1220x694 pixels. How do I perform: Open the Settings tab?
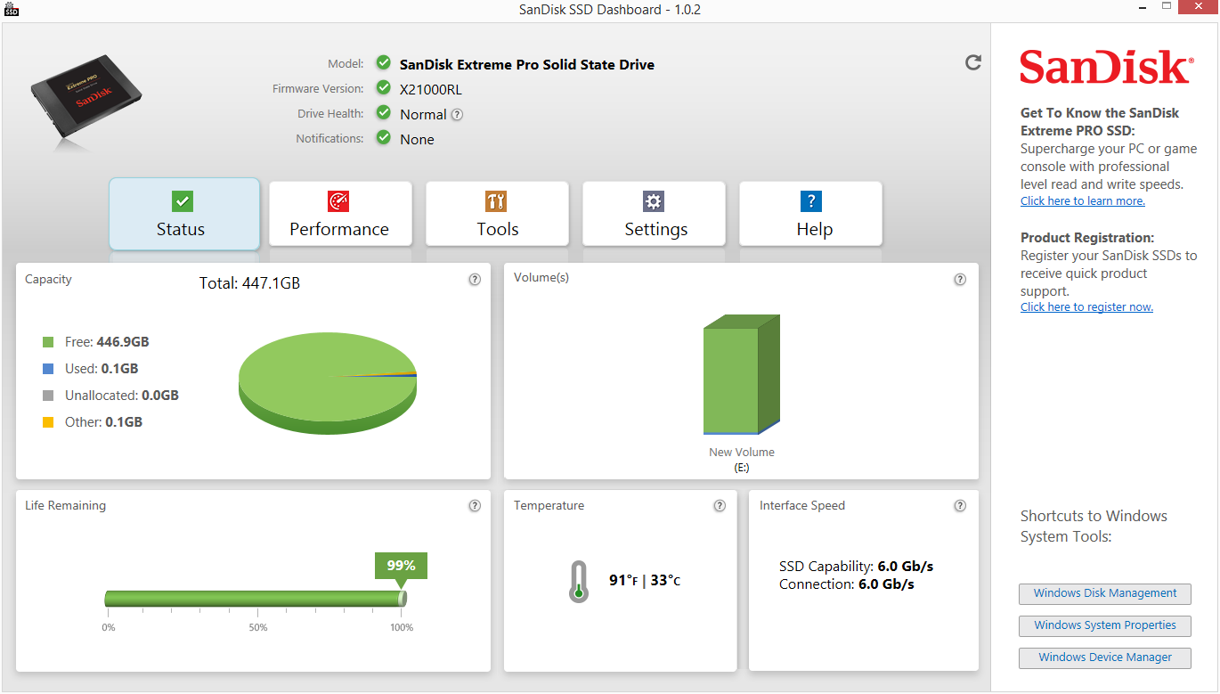tap(654, 214)
